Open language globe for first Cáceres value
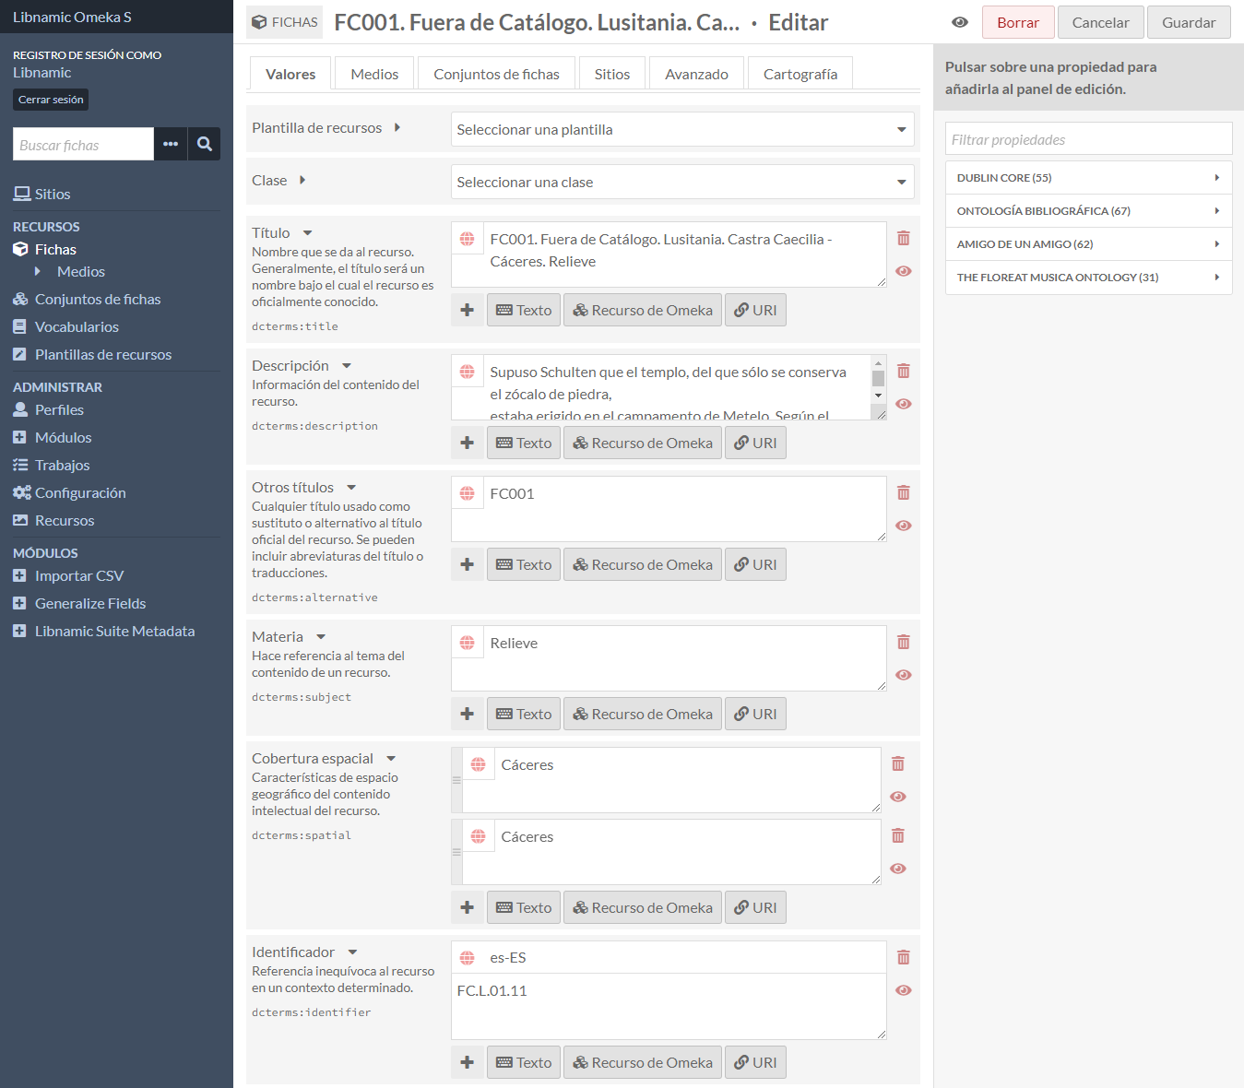Image resolution: width=1244 pixels, height=1088 pixels. (x=479, y=764)
